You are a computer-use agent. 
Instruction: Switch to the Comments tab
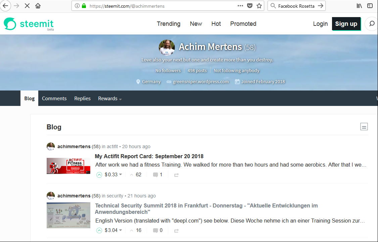tap(54, 98)
